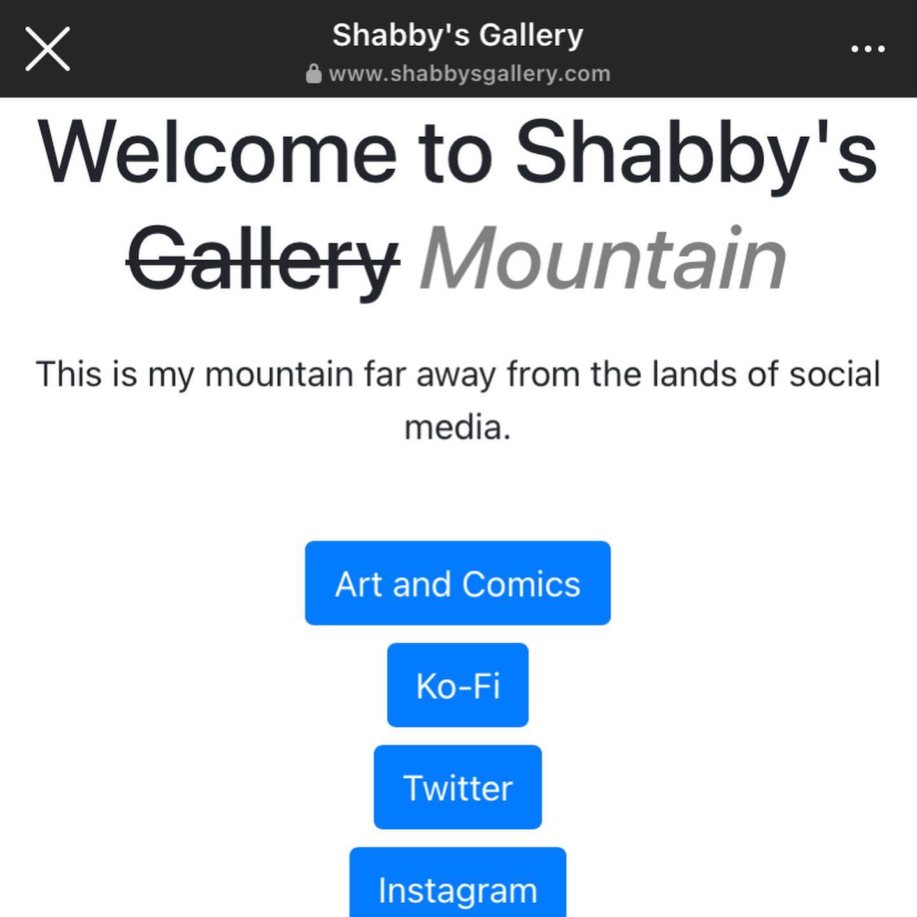Click Shabby's in the large heading
The width and height of the screenshot is (917, 917).
[696, 153]
